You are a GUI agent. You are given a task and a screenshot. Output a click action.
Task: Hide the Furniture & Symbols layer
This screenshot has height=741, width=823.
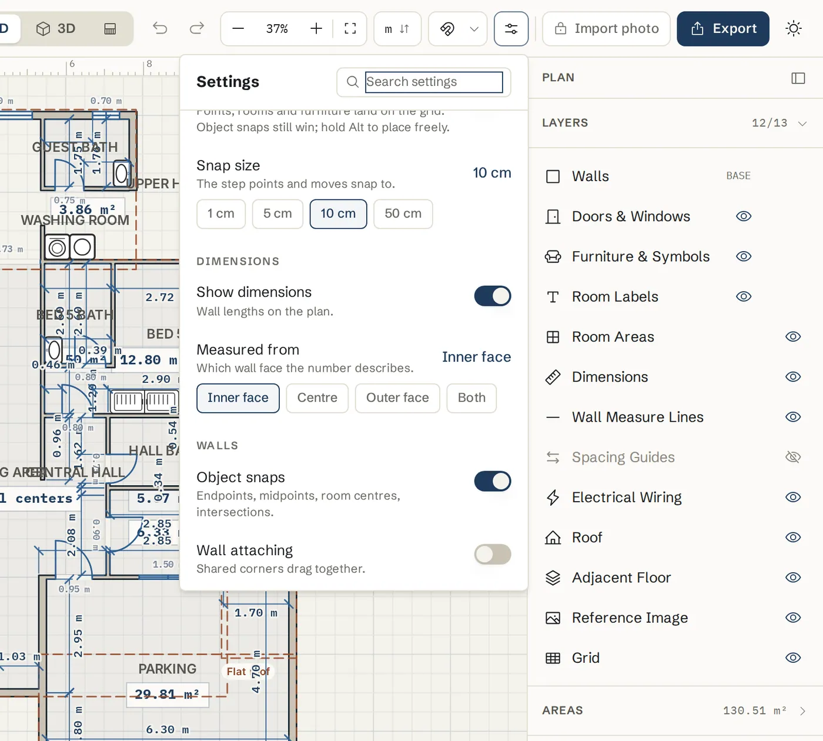(x=744, y=256)
